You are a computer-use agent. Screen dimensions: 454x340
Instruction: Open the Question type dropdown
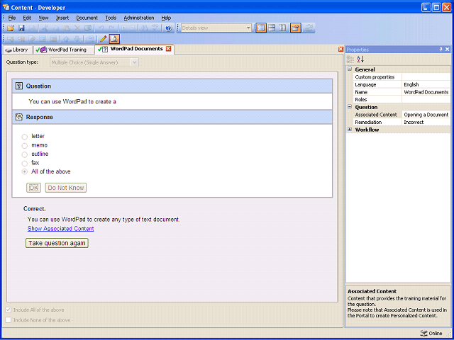pyautogui.click(x=134, y=62)
